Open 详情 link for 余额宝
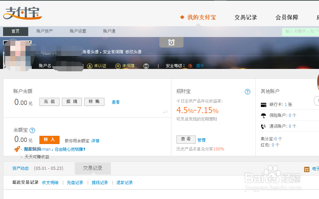This screenshot has height=199, width=319. (95, 141)
